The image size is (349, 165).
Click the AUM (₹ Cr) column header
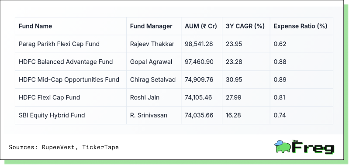tap(201, 26)
